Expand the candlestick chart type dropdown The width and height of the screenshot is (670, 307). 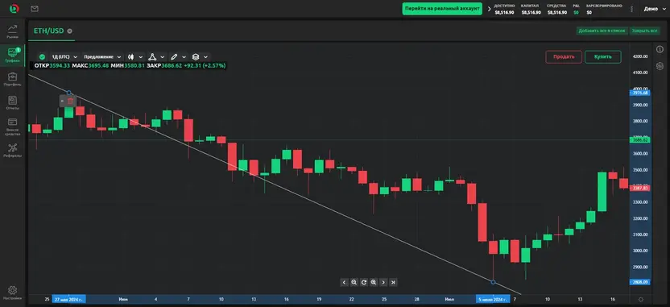(x=135, y=57)
